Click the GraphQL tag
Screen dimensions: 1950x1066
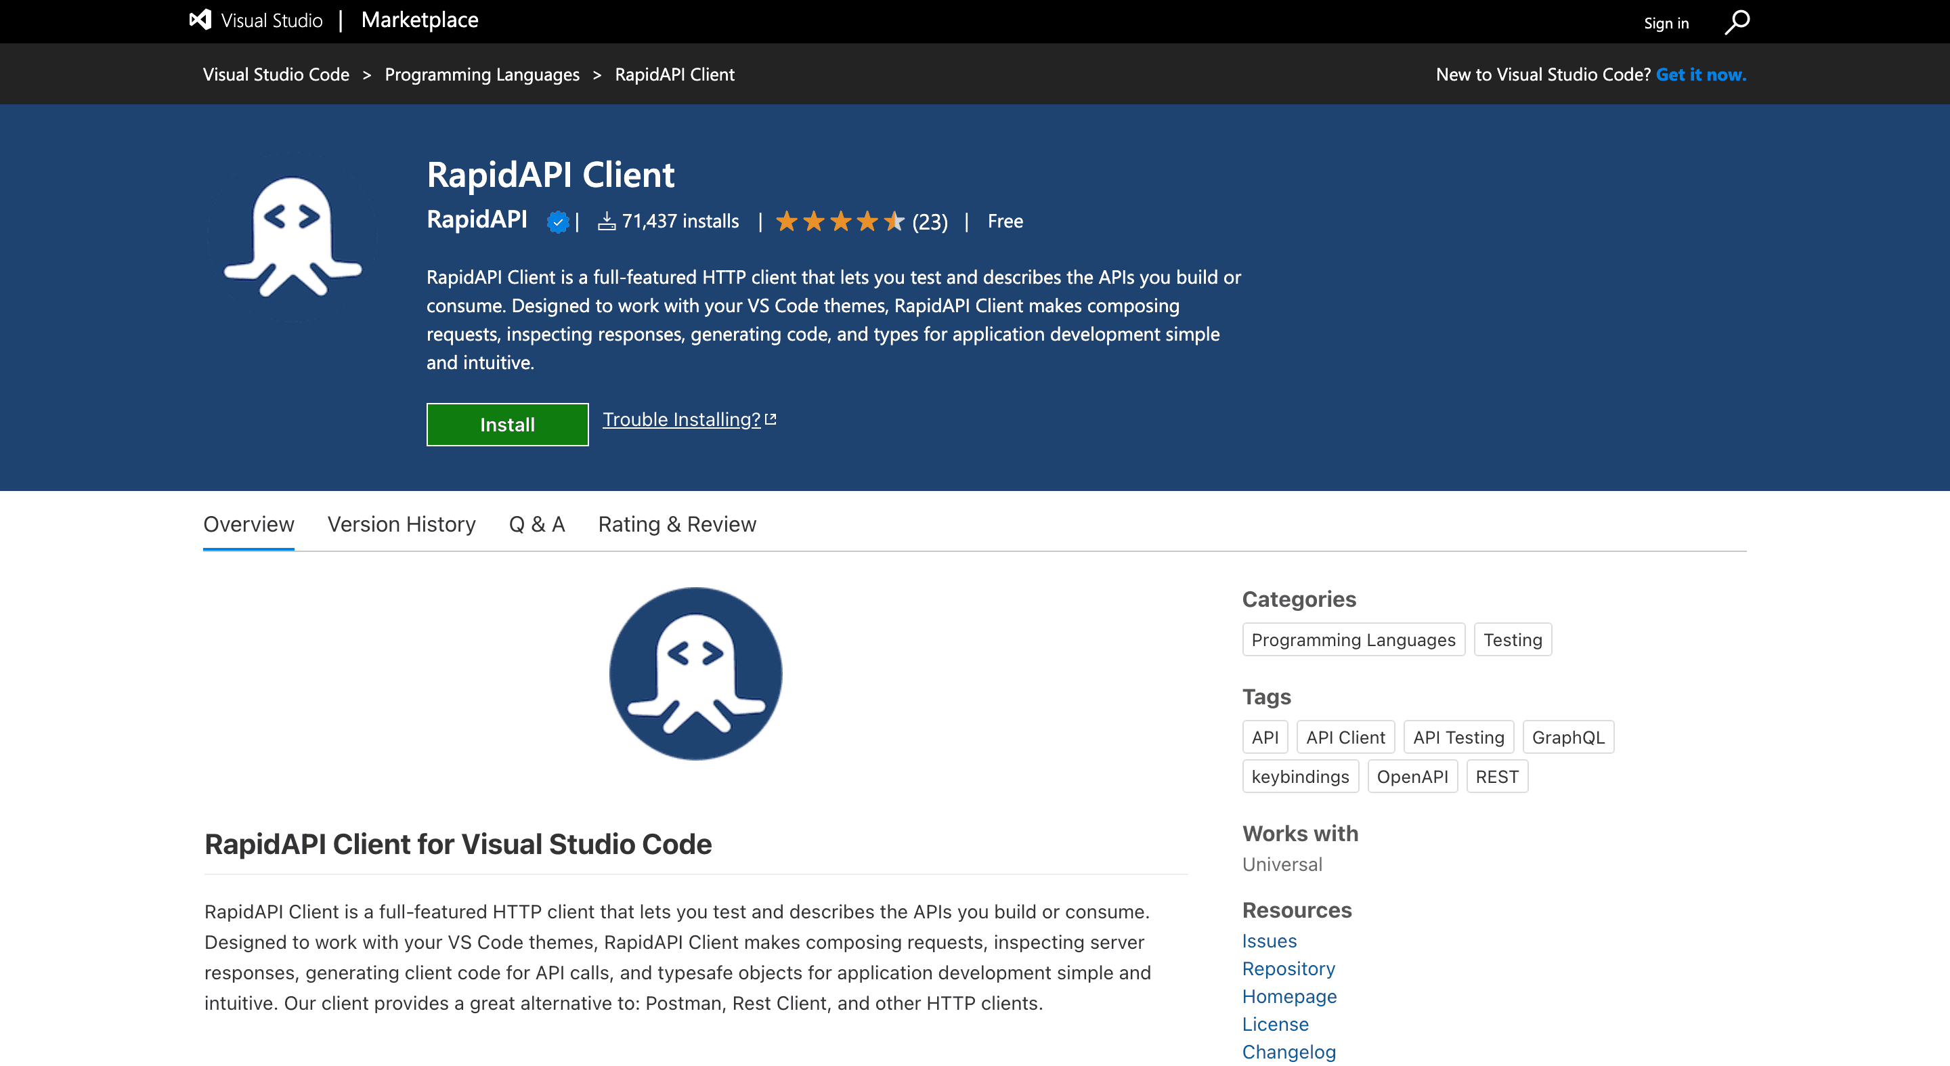tap(1569, 738)
